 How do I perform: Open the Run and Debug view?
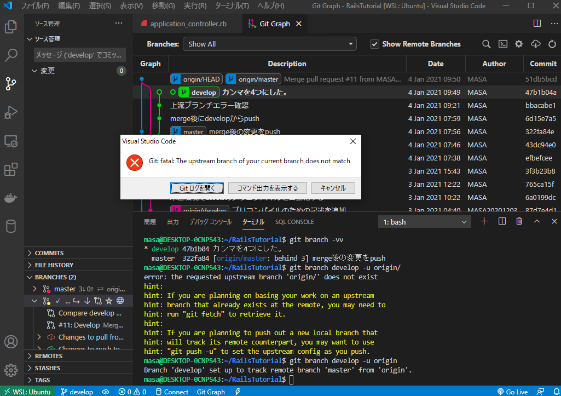click(11, 112)
